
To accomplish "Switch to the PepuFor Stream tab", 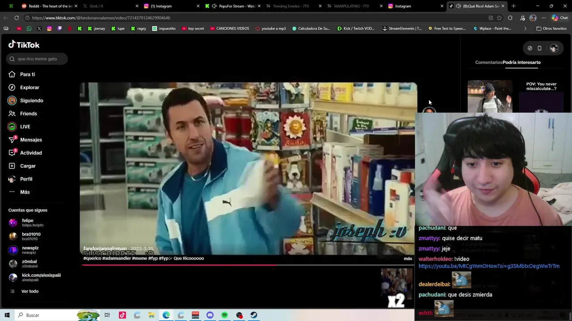I will pos(233,6).
